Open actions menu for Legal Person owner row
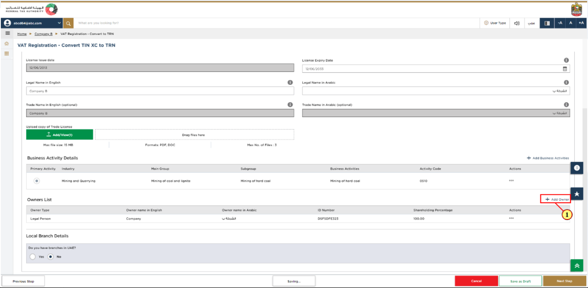Image resolution: width=588 pixels, height=288 pixels. (x=511, y=218)
